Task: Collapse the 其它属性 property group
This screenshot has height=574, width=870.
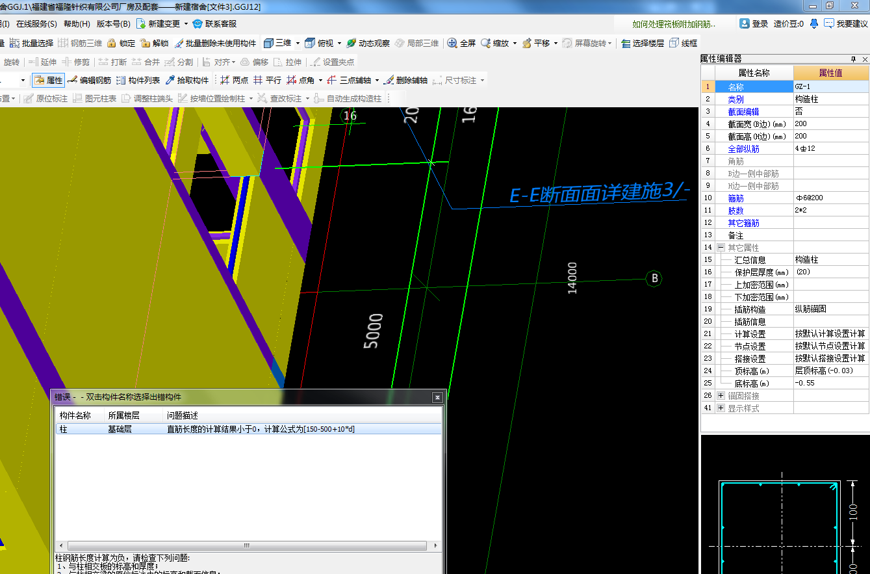Action: (x=721, y=248)
